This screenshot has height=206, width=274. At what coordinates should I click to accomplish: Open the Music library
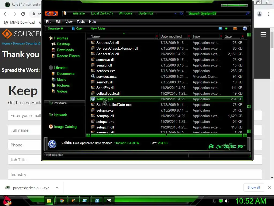62,79
